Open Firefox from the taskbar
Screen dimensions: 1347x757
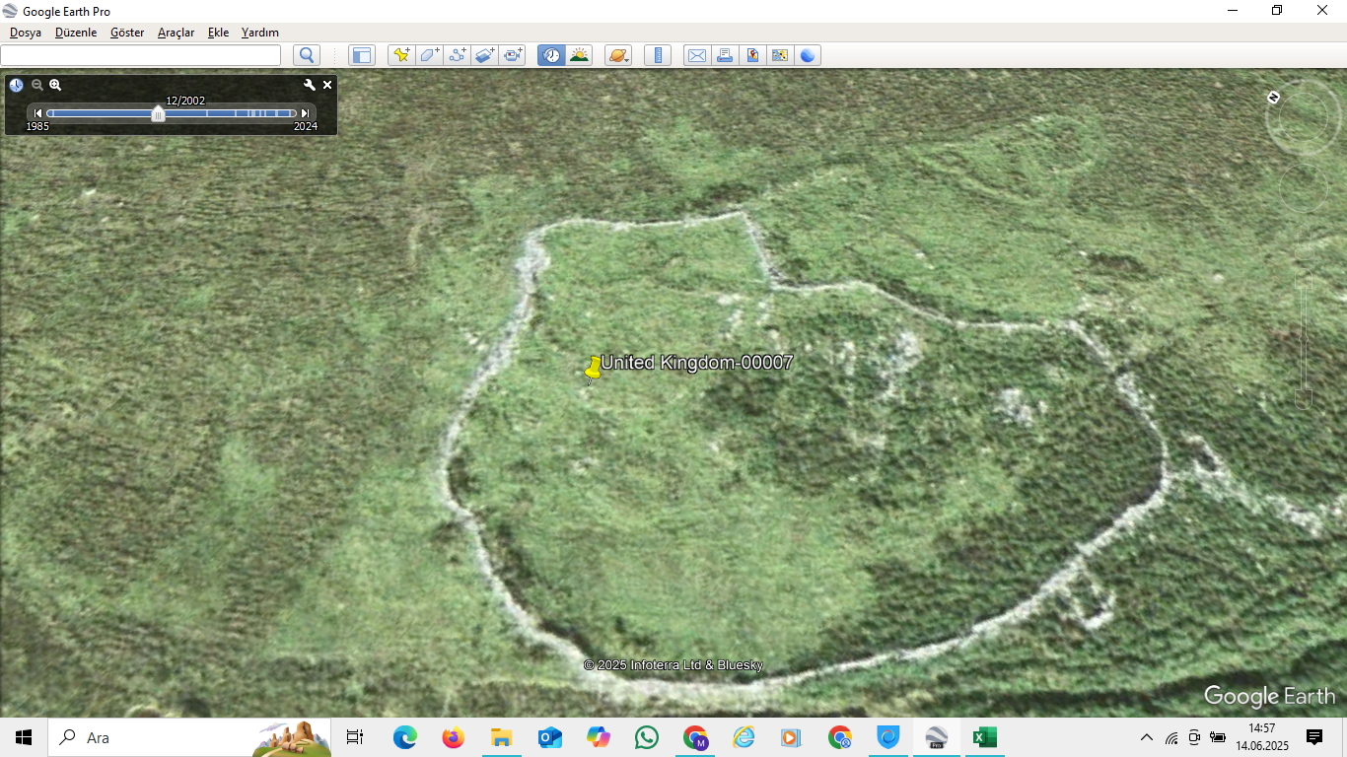pyautogui.click(x=453, y=737)
